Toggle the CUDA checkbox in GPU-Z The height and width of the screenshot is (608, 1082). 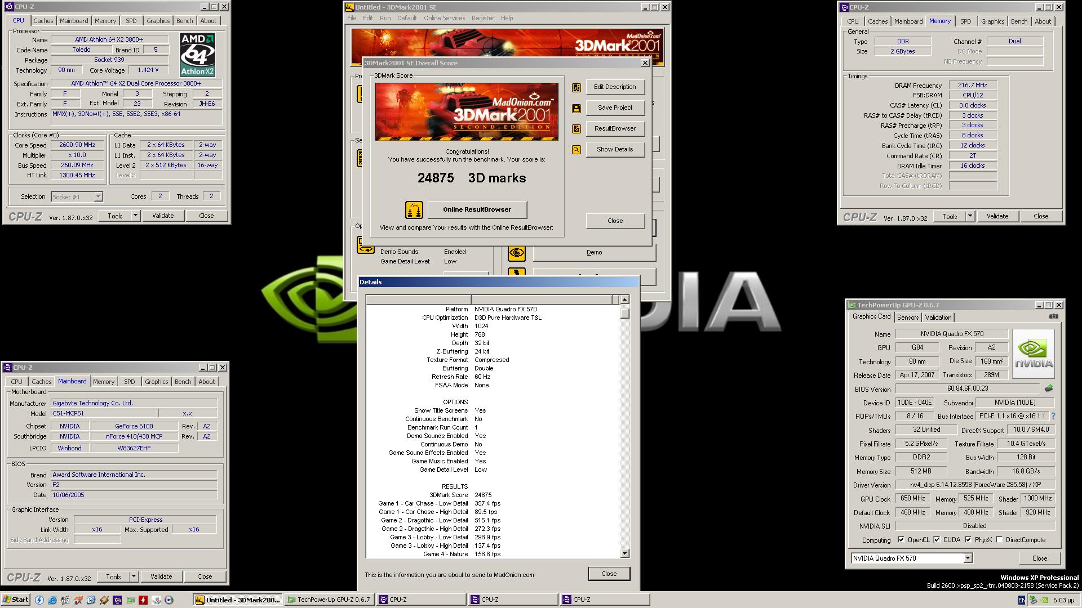point(936,540)
